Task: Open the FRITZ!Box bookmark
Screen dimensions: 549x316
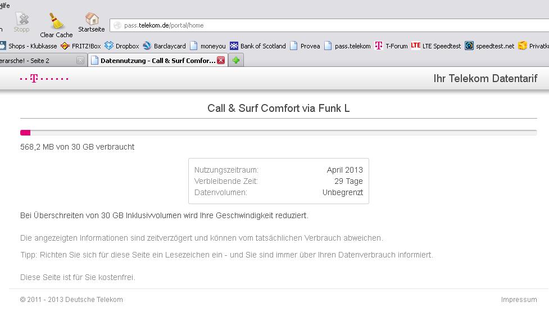Action: pyautogui.click(x=81, y=46)
